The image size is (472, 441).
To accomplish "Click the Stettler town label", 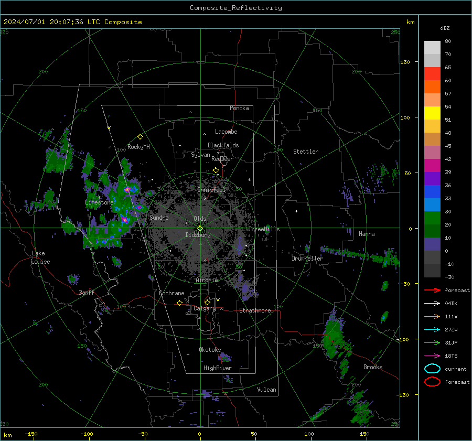I will [x=306, y=152].
